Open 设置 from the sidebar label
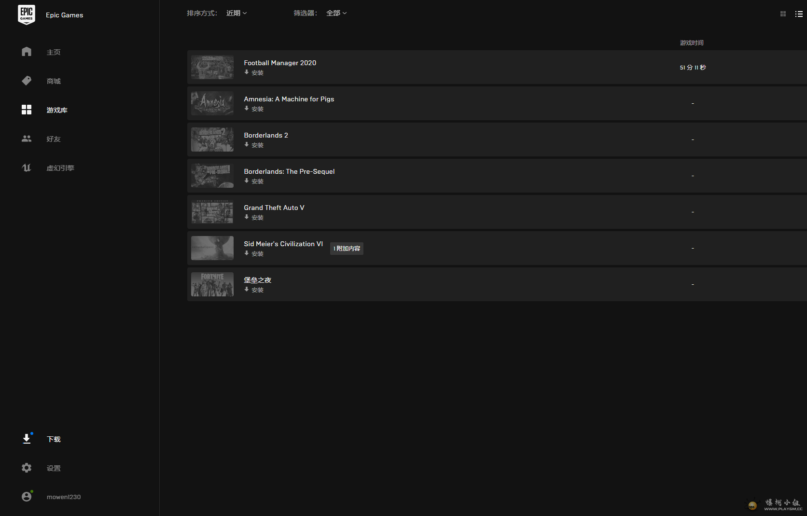 [54, 468]
